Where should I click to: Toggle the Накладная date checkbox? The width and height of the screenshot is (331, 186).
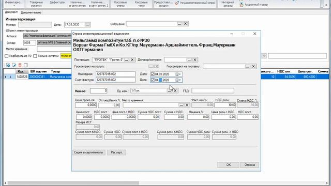tap(153, 74)
